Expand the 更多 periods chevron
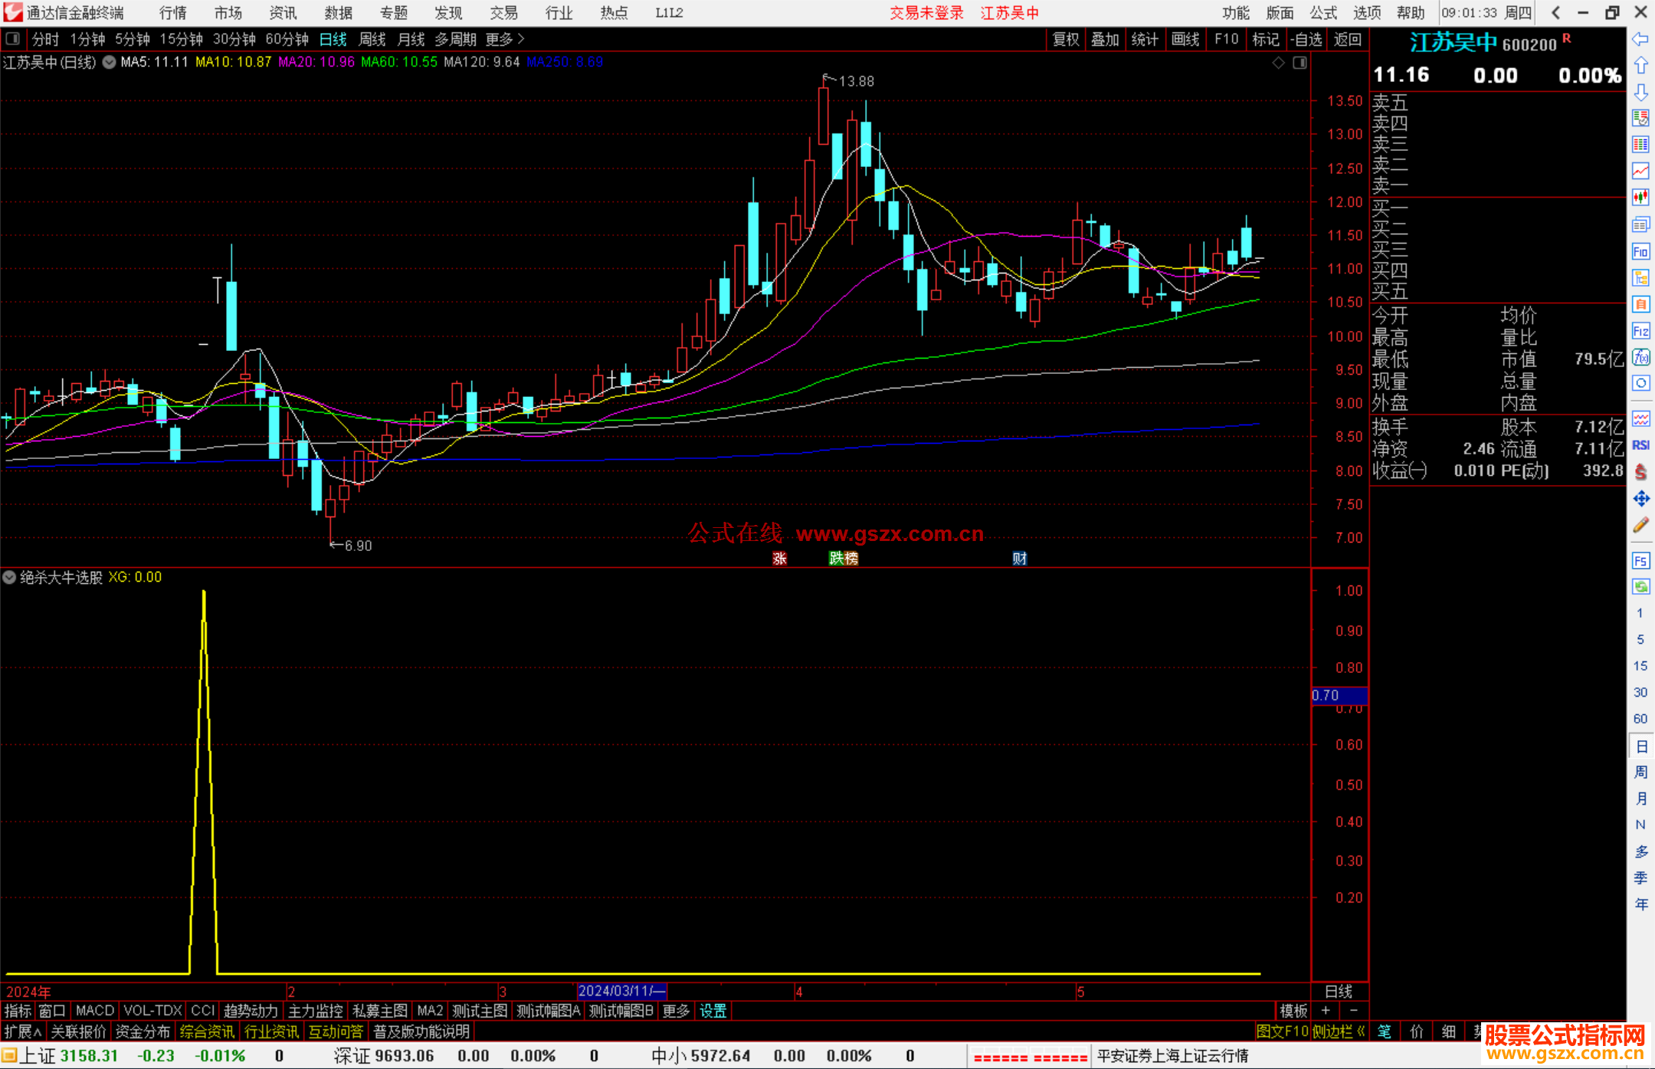Image resolution: width=1655 pixels, height=1069 pixels. pos(521,38)
